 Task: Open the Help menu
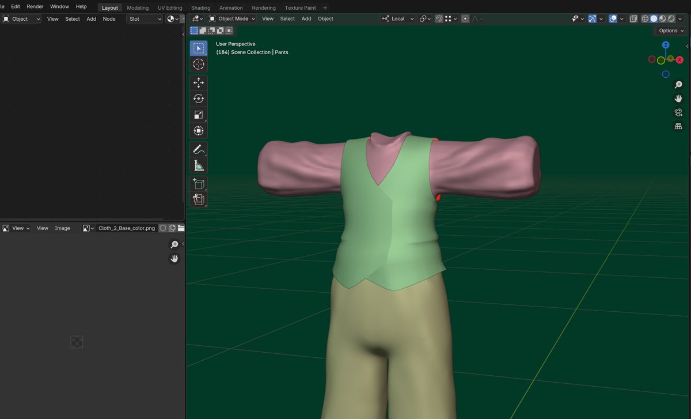click(81, 6)
